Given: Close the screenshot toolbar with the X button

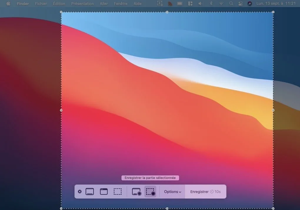Looking at the screenshot, I should (x=80, y=192).
